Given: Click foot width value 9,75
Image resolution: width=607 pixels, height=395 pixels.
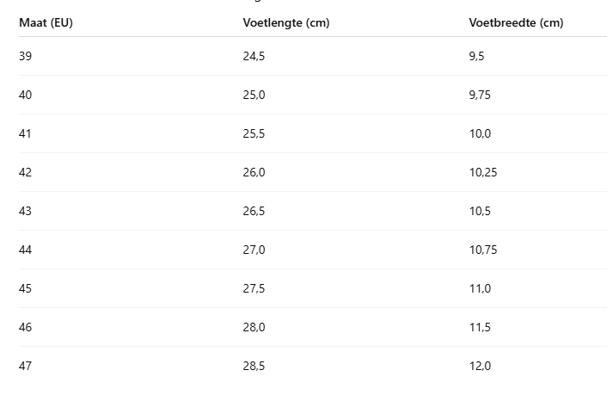Looking at the screenshot, I should pyautogui.click(x=480, y=95).
